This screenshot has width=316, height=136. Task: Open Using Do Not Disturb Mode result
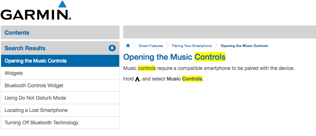pyautogui.click(x=60, y=98)
